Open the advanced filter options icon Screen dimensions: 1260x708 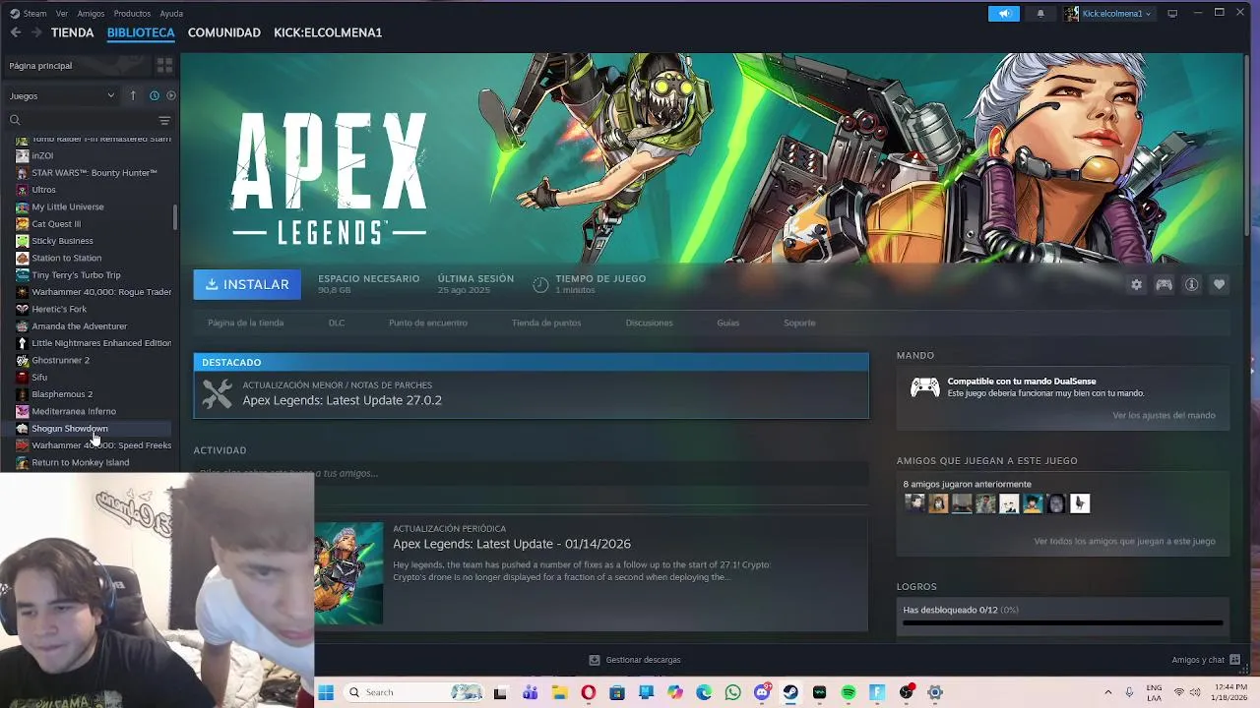(x=164, y=120)
